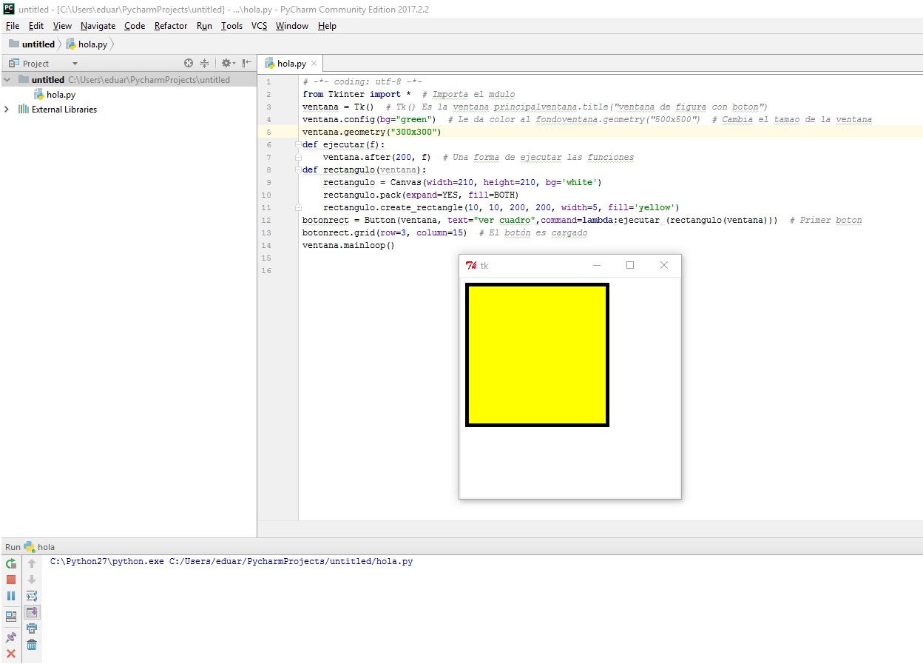Toggle soft-wrap in the run console
This screenshot has height=664, width=923.
[x=32, y=596]
